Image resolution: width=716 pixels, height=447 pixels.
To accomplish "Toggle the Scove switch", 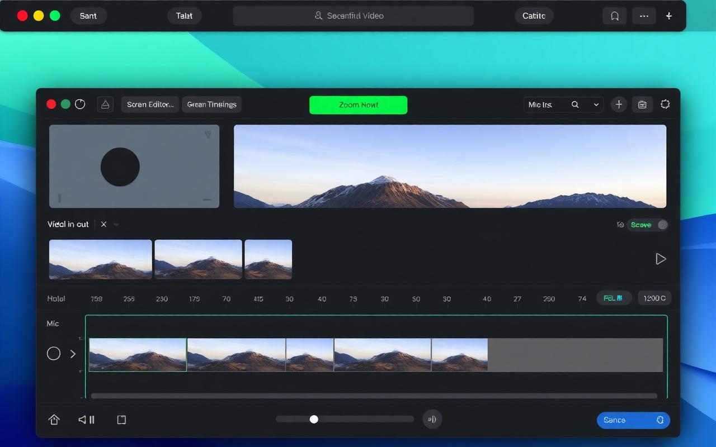I will pyautogui.click(x=647, y=225).
